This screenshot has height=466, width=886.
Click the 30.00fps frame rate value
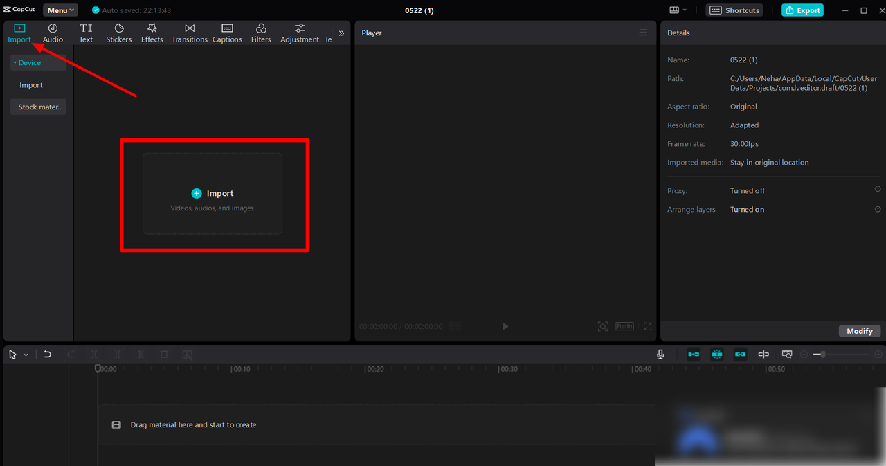coord(744,144)
